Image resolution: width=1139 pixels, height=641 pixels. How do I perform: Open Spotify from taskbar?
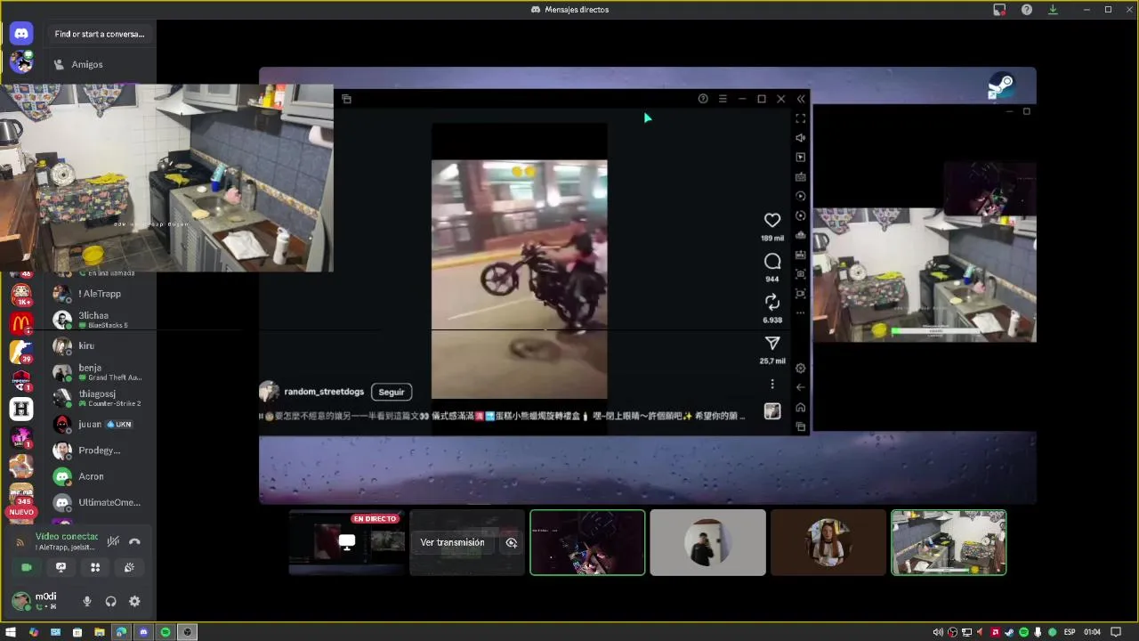(x=166, y=632)
